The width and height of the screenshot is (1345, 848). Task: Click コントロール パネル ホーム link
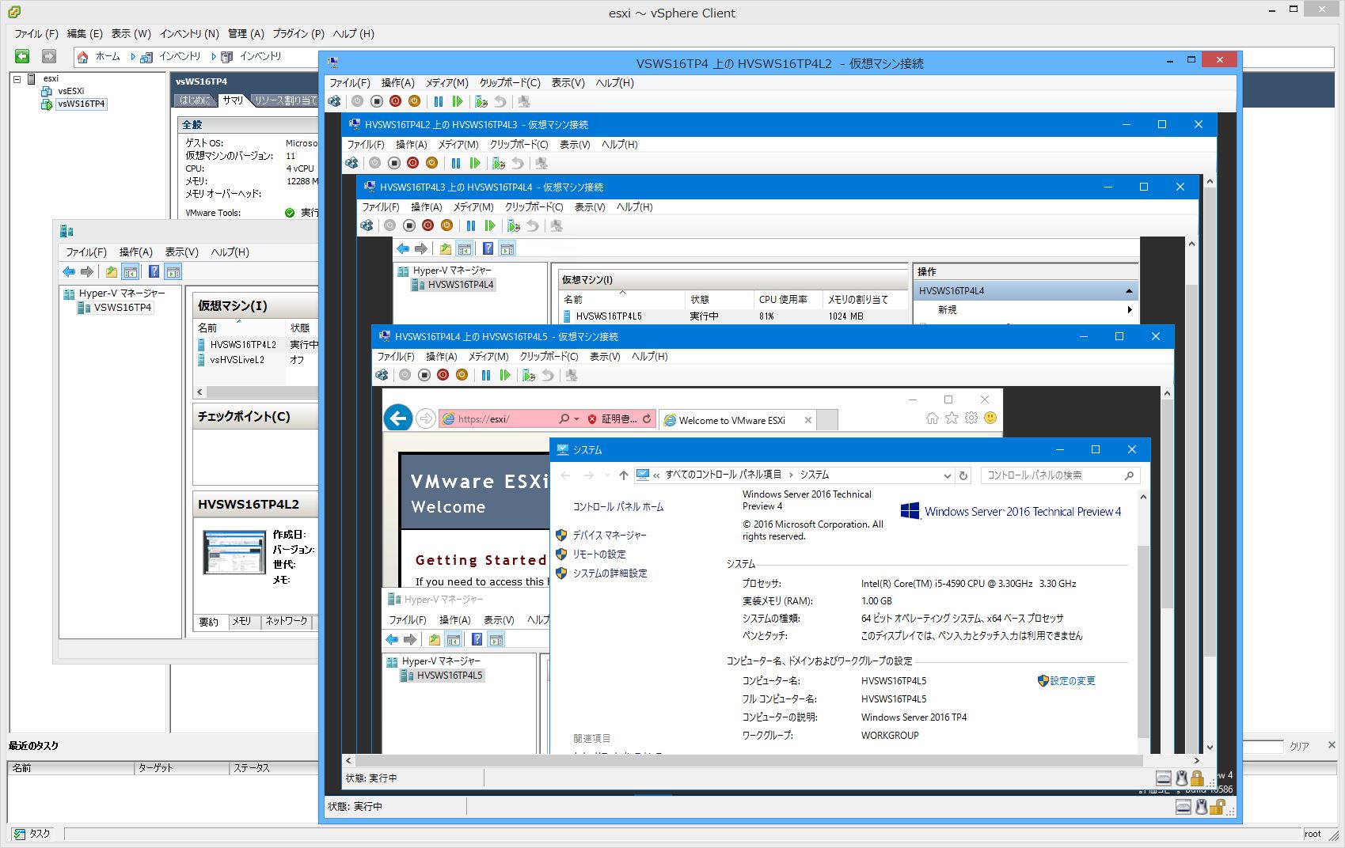click(x=618, y=507)
